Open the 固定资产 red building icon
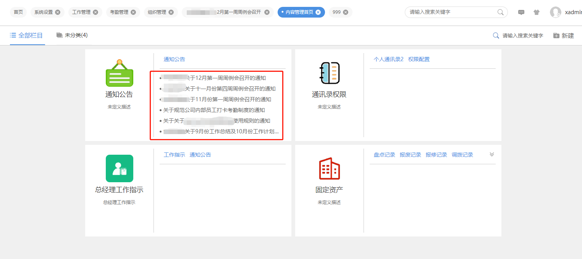Image resolution: width=582 pixels, height=259 pixels. 329,168
